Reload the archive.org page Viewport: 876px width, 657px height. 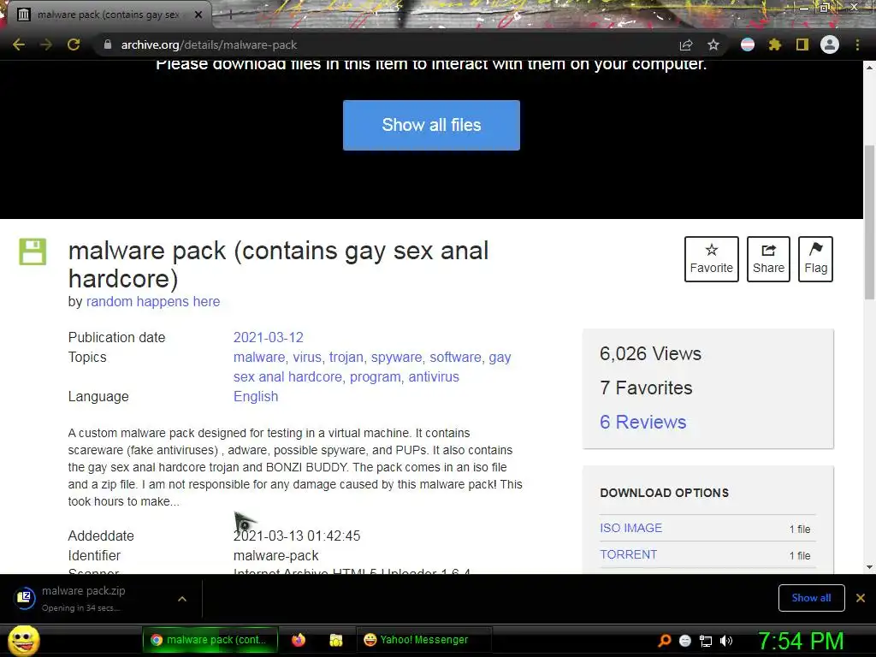tap(74, 44)
